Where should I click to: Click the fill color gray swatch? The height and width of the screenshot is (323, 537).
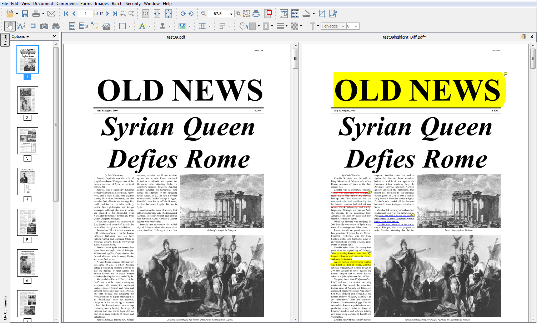click(252, 26)
